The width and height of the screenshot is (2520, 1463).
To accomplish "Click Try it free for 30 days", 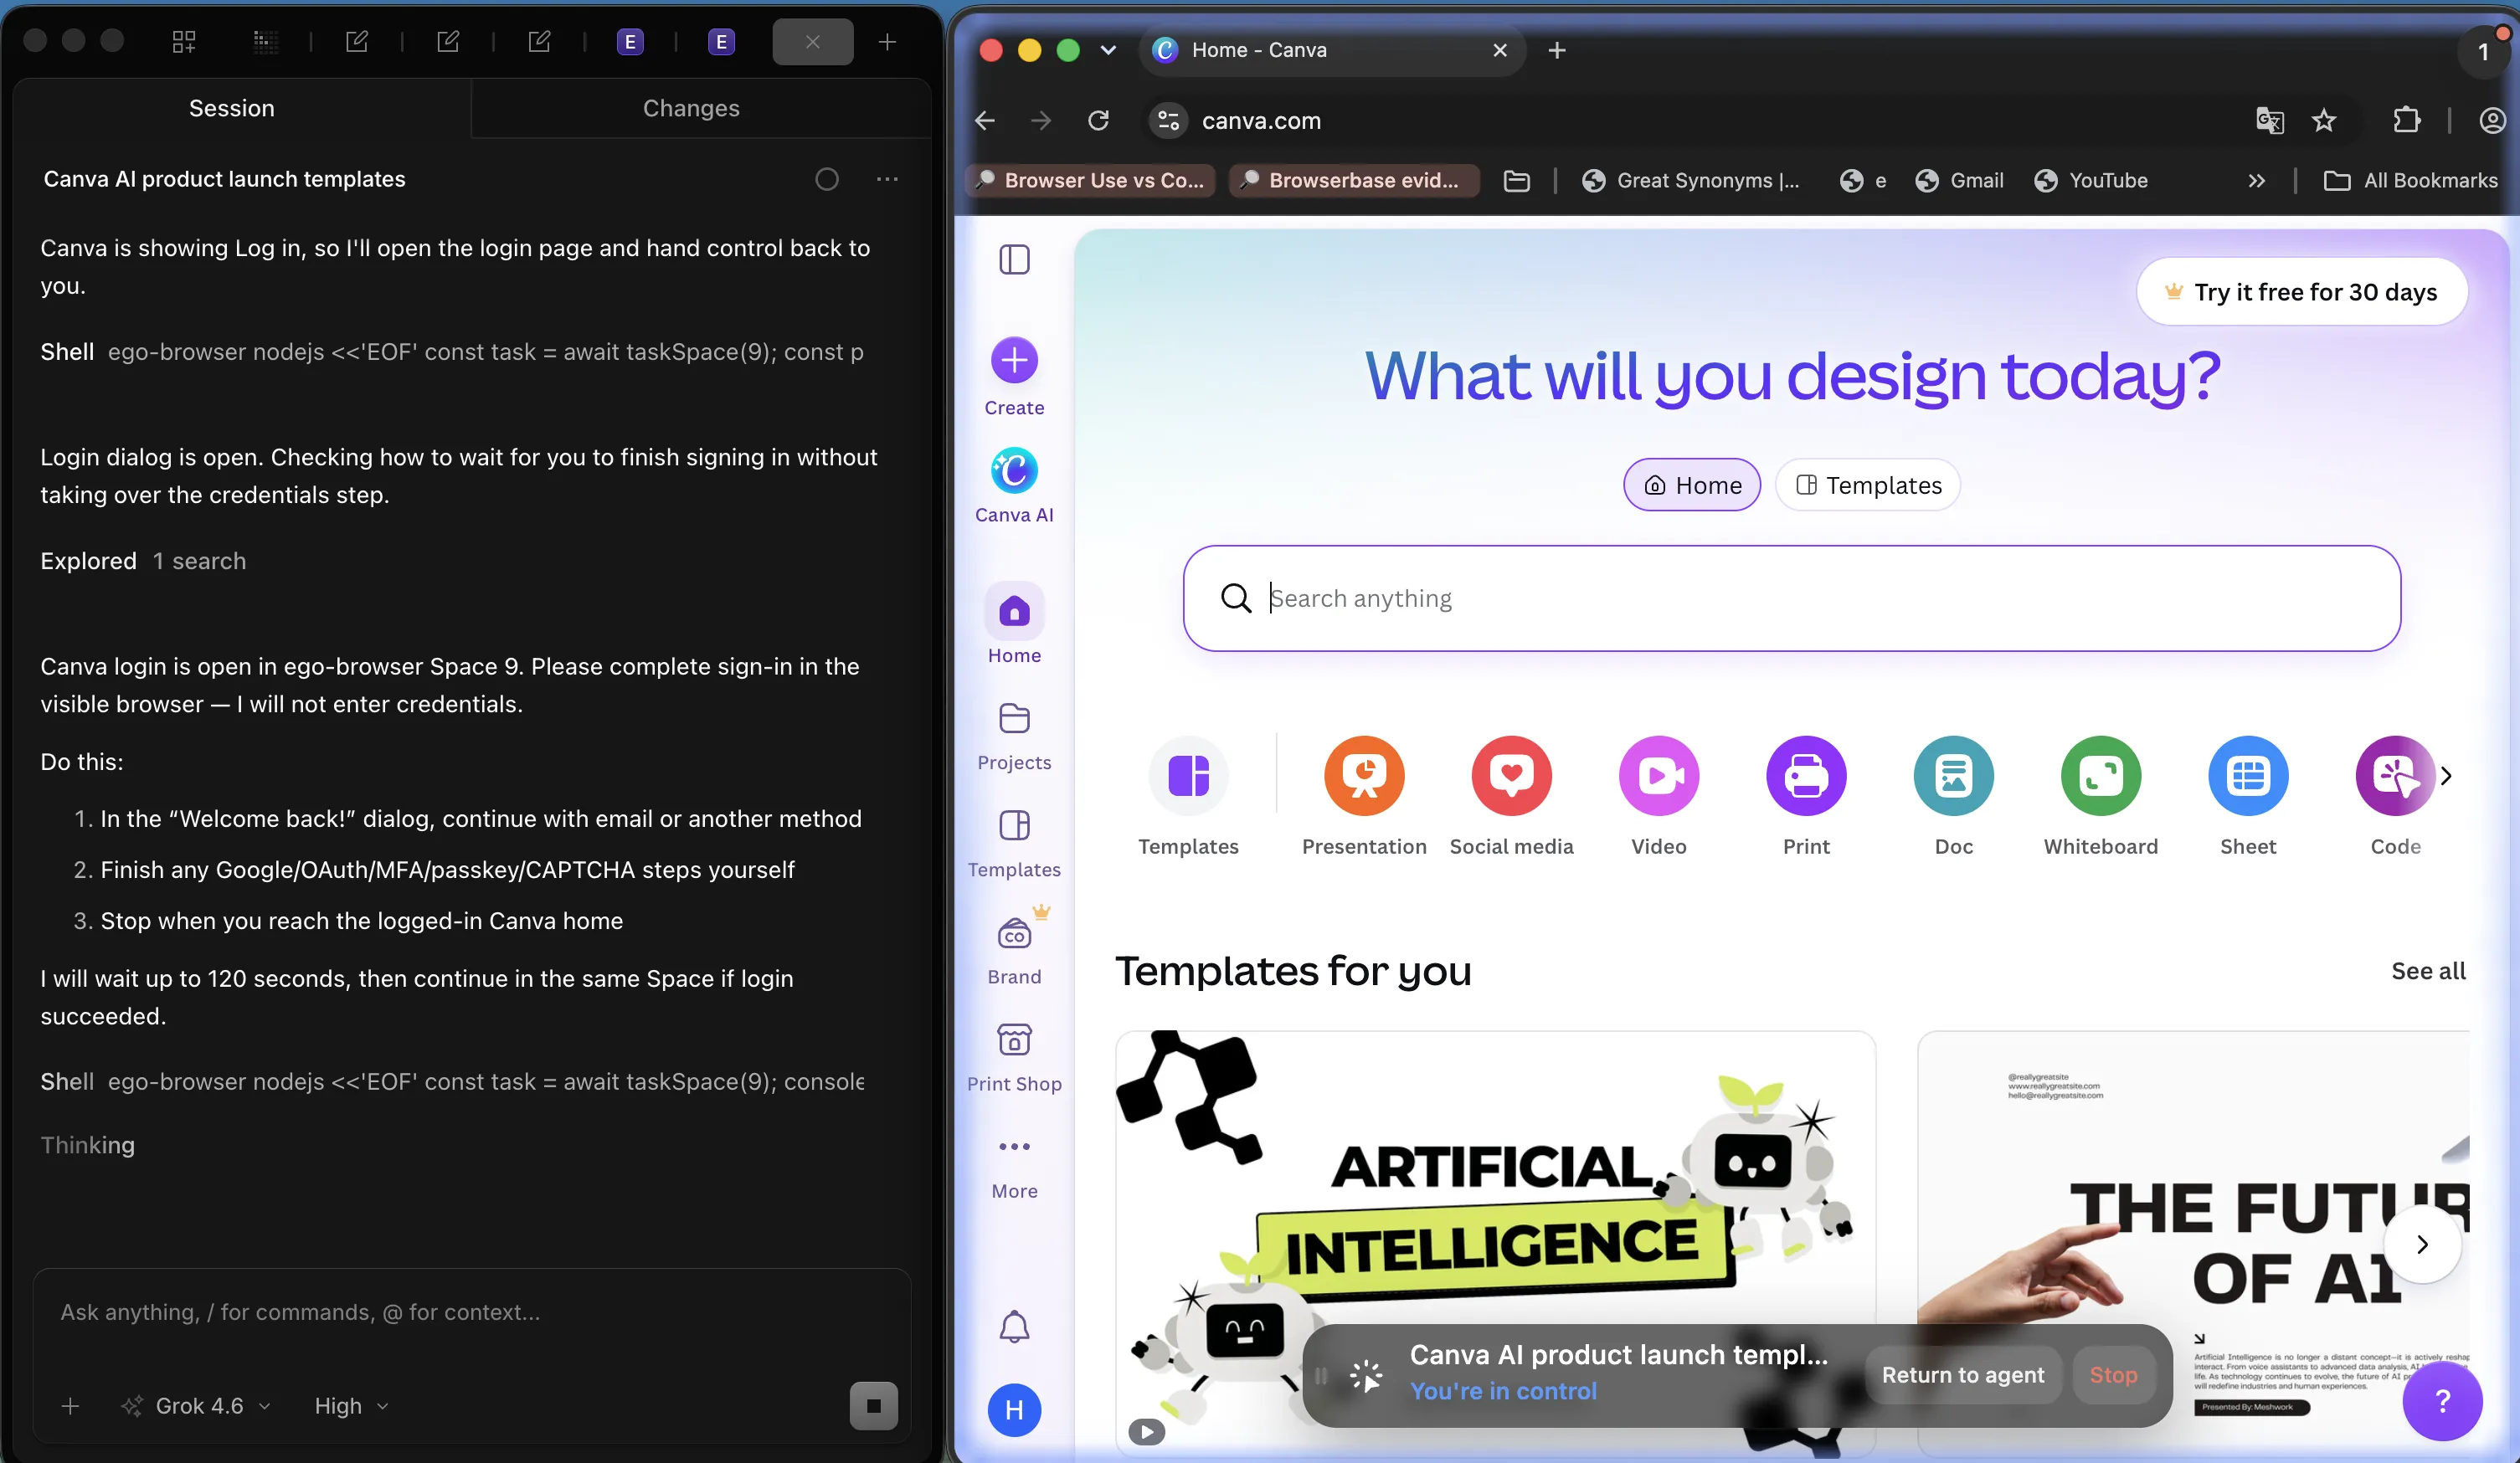I will [2301, 292].
